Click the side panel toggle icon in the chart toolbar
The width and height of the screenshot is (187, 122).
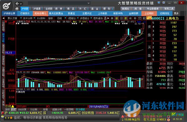(144, 18)
